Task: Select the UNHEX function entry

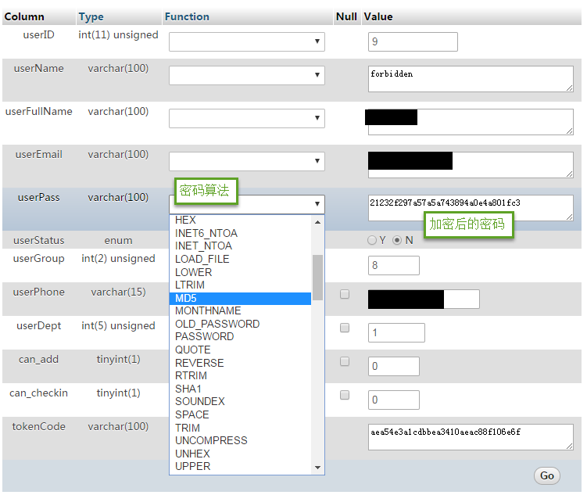Action: (x=192, y=454)
